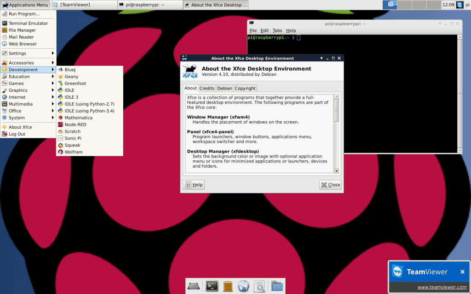Switch to the Copyright tab
This screenshot has width=471, height=294.
[245, 88]
